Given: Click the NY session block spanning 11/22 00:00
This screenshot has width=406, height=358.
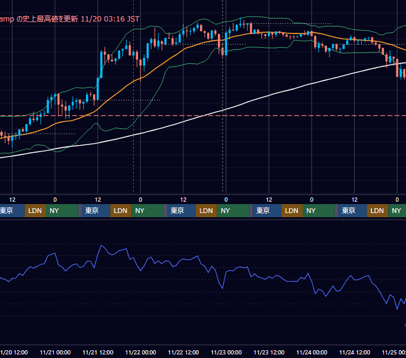Looking at the screenshot, I should [x=147, y=211].
